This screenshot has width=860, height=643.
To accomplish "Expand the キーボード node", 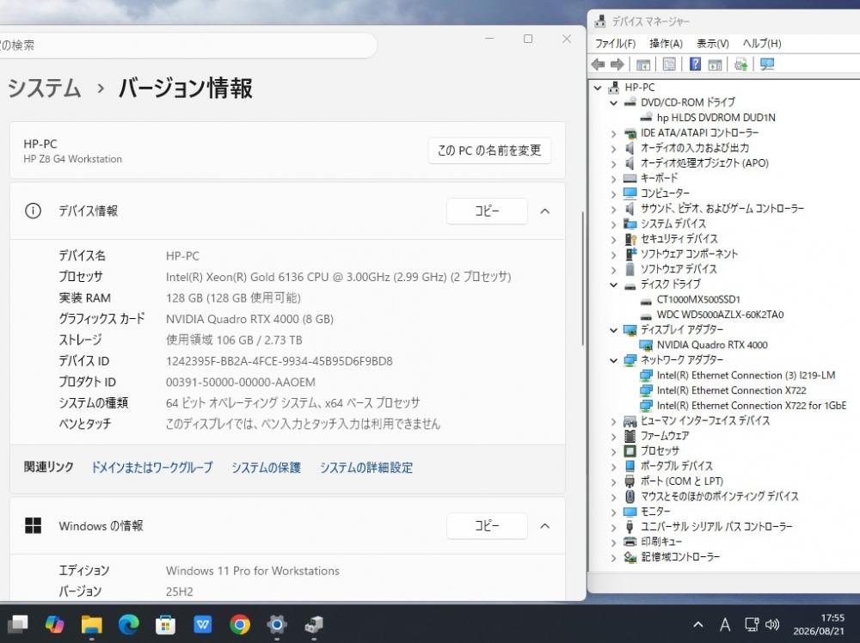I will 614,179.
